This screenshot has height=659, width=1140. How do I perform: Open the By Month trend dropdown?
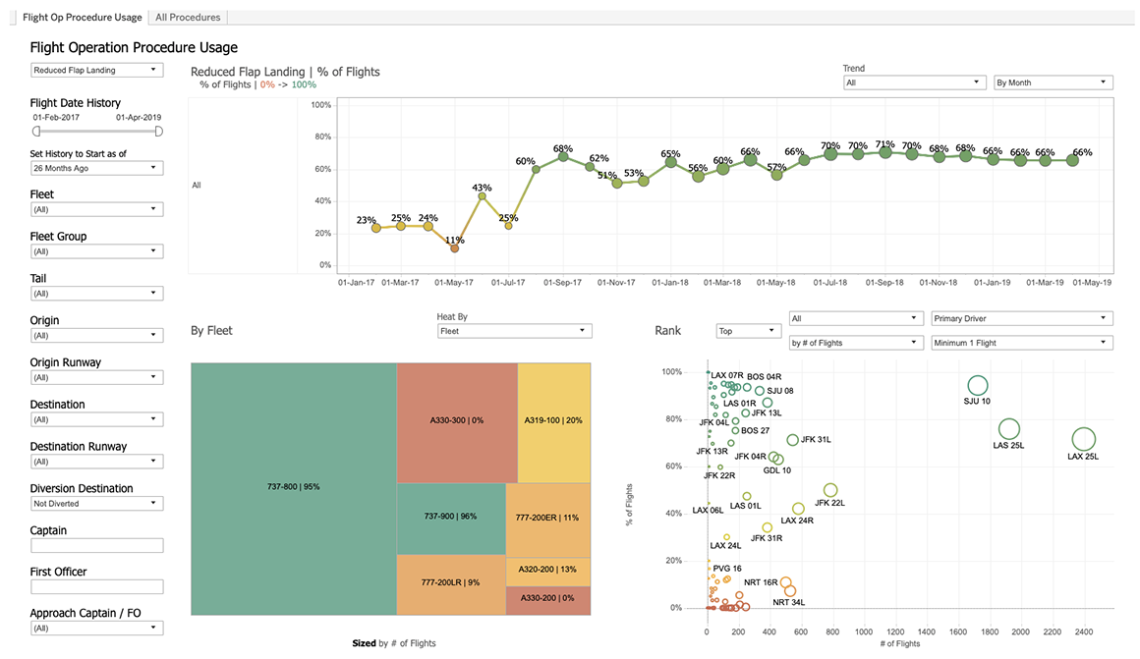(1053, 83)
